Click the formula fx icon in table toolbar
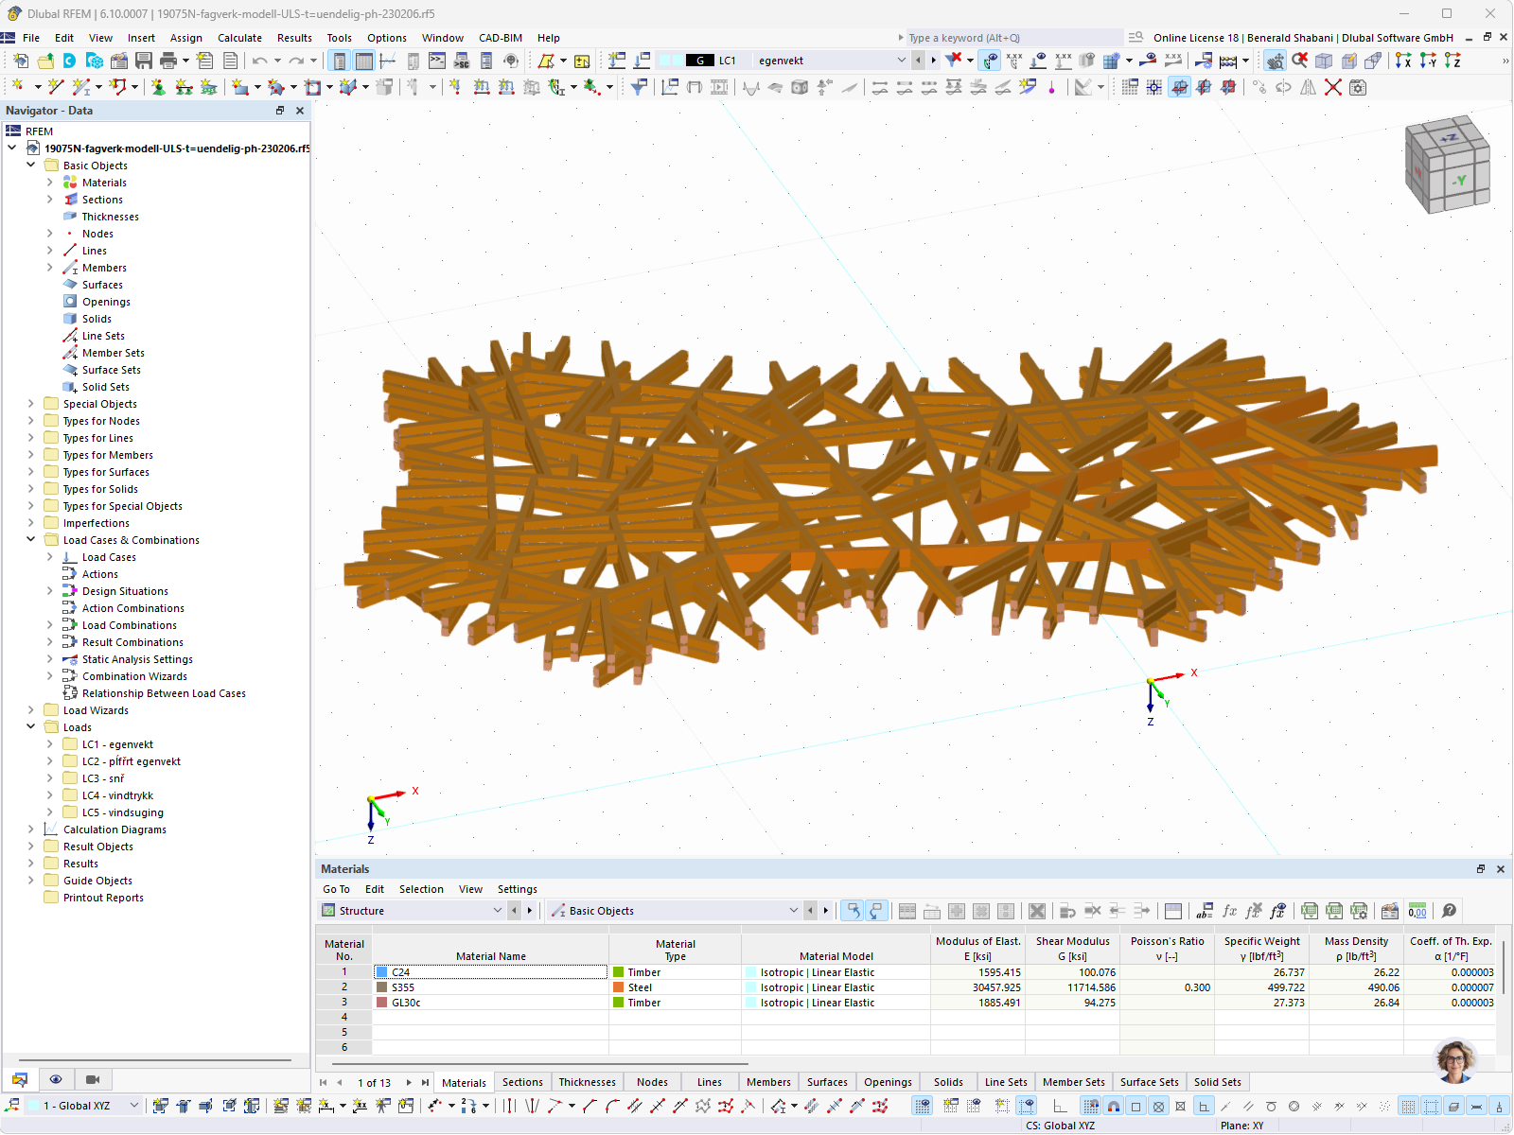The image size is (1514, 1135). pyautogui.click(x=1229, y=910)
